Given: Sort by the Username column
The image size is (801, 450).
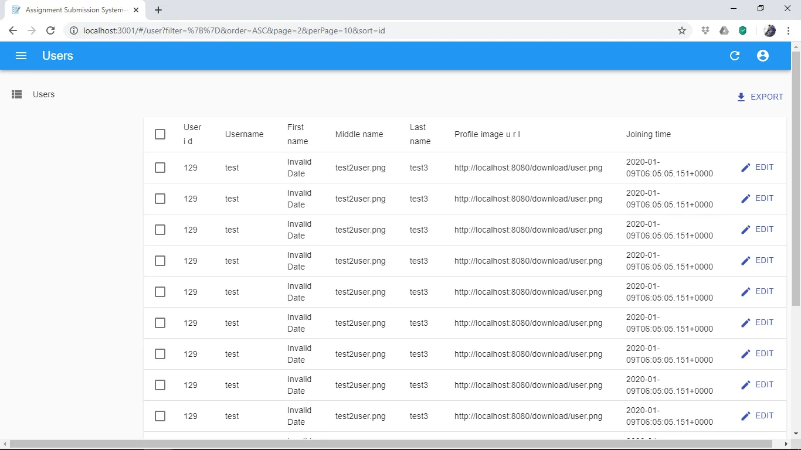Looking at the screenshot, I should (244, 134).
